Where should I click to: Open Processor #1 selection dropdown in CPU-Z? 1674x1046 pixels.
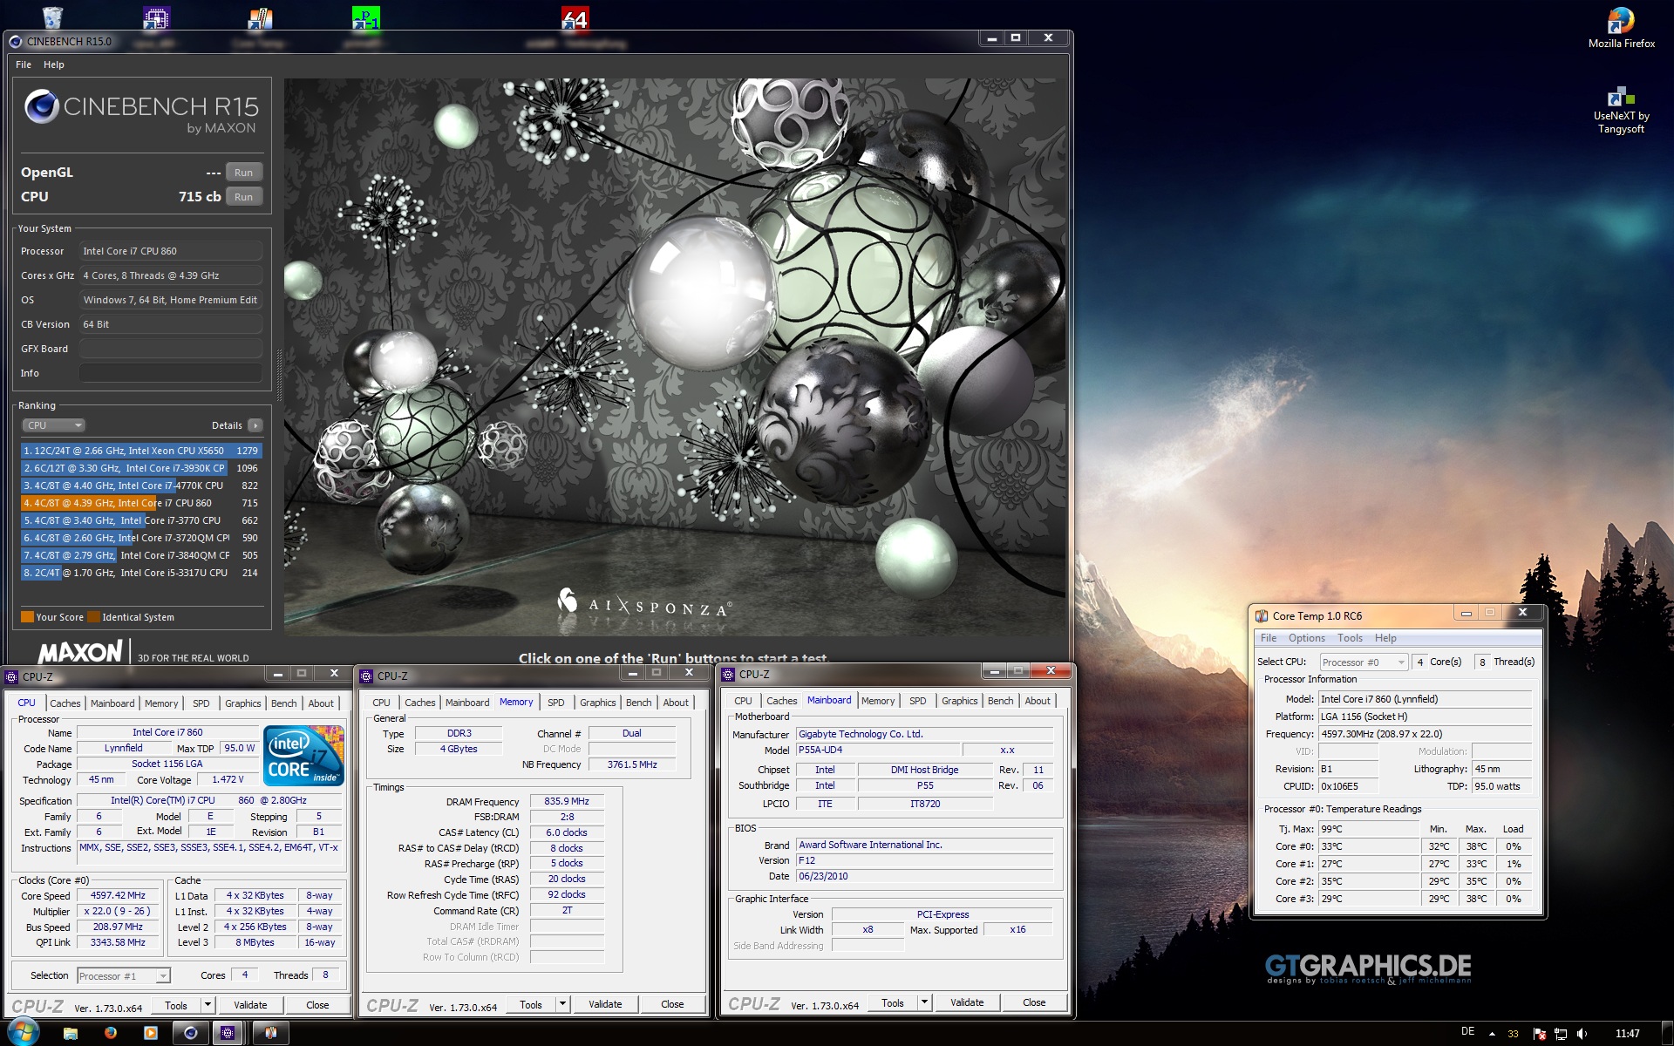click(x=124, y=976)
